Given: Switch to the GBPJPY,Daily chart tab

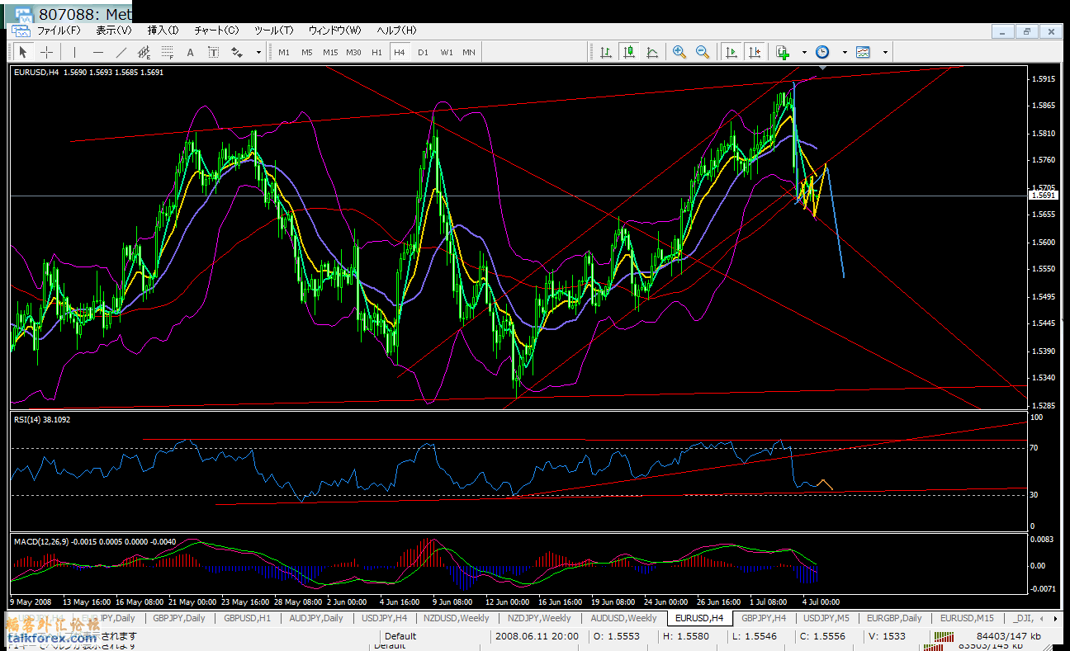Looking at the screenshot, I should coord(178,618).
